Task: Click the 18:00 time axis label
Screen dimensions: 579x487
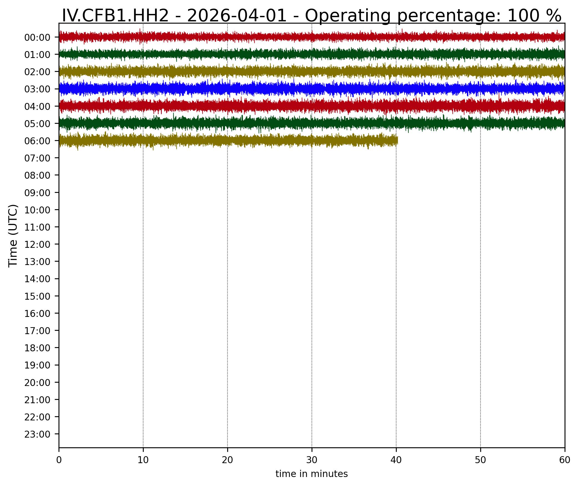Action: click(x=37, y=348)
